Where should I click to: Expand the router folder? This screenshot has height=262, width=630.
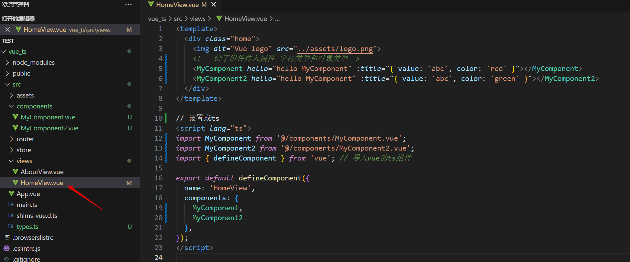pos(11,139)
